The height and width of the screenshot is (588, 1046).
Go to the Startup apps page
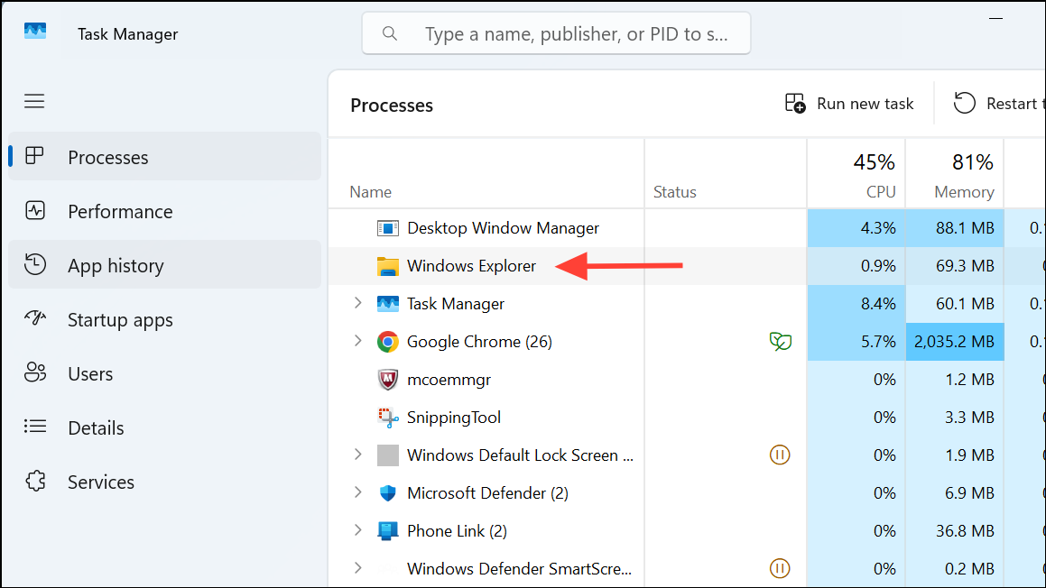165,319
